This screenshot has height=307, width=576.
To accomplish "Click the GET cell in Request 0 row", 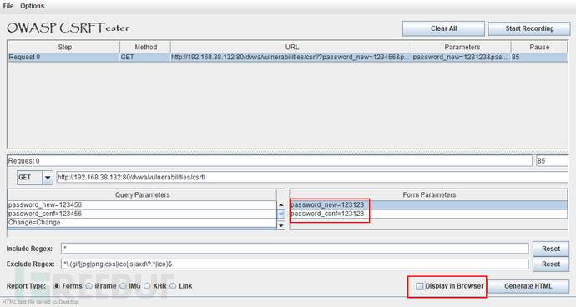I will [x=145, y=58].
